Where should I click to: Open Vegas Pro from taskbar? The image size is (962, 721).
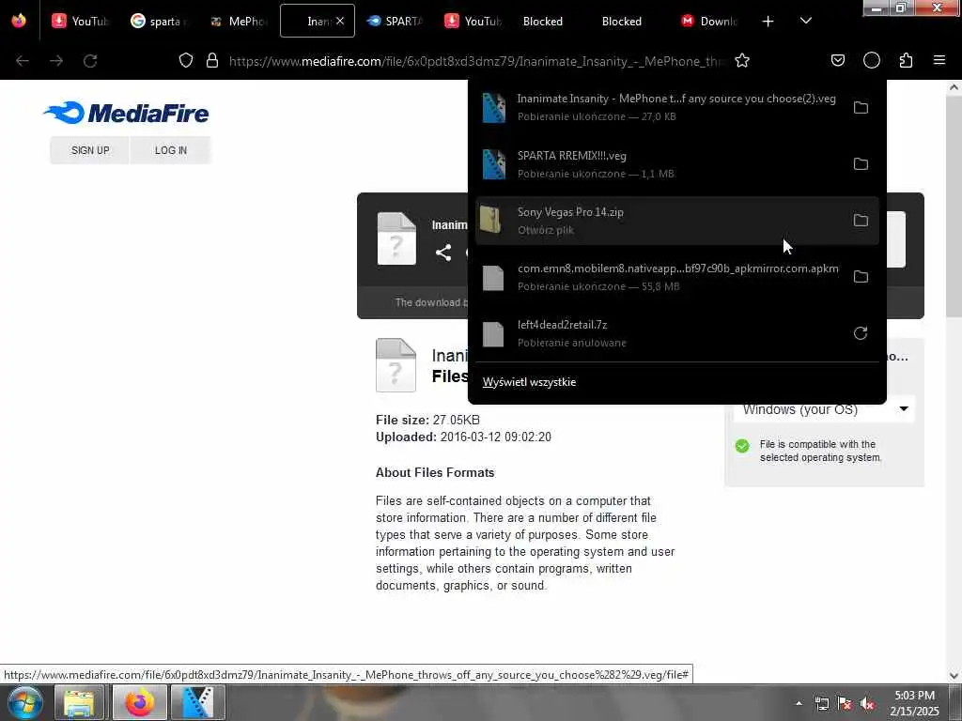point(197,702)
